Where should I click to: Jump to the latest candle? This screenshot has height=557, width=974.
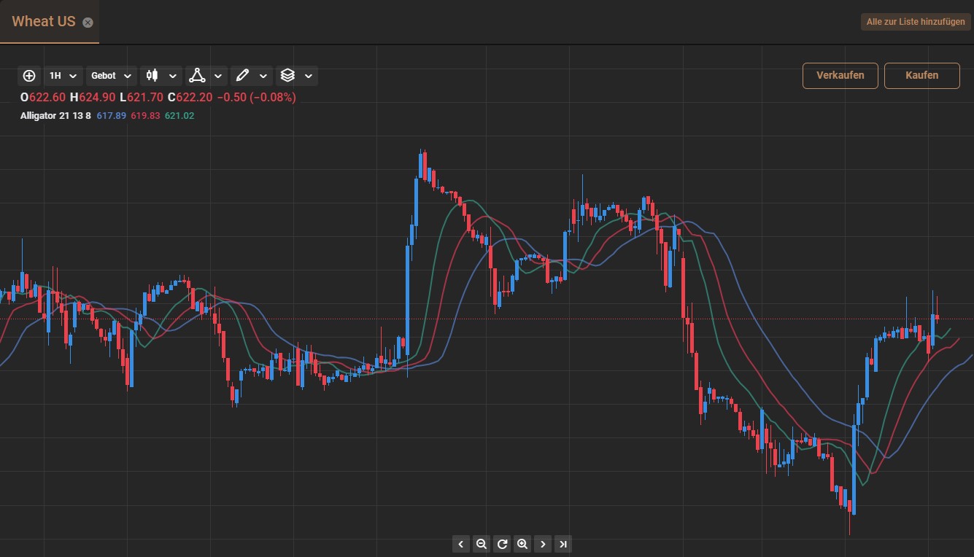pos(563,544)
